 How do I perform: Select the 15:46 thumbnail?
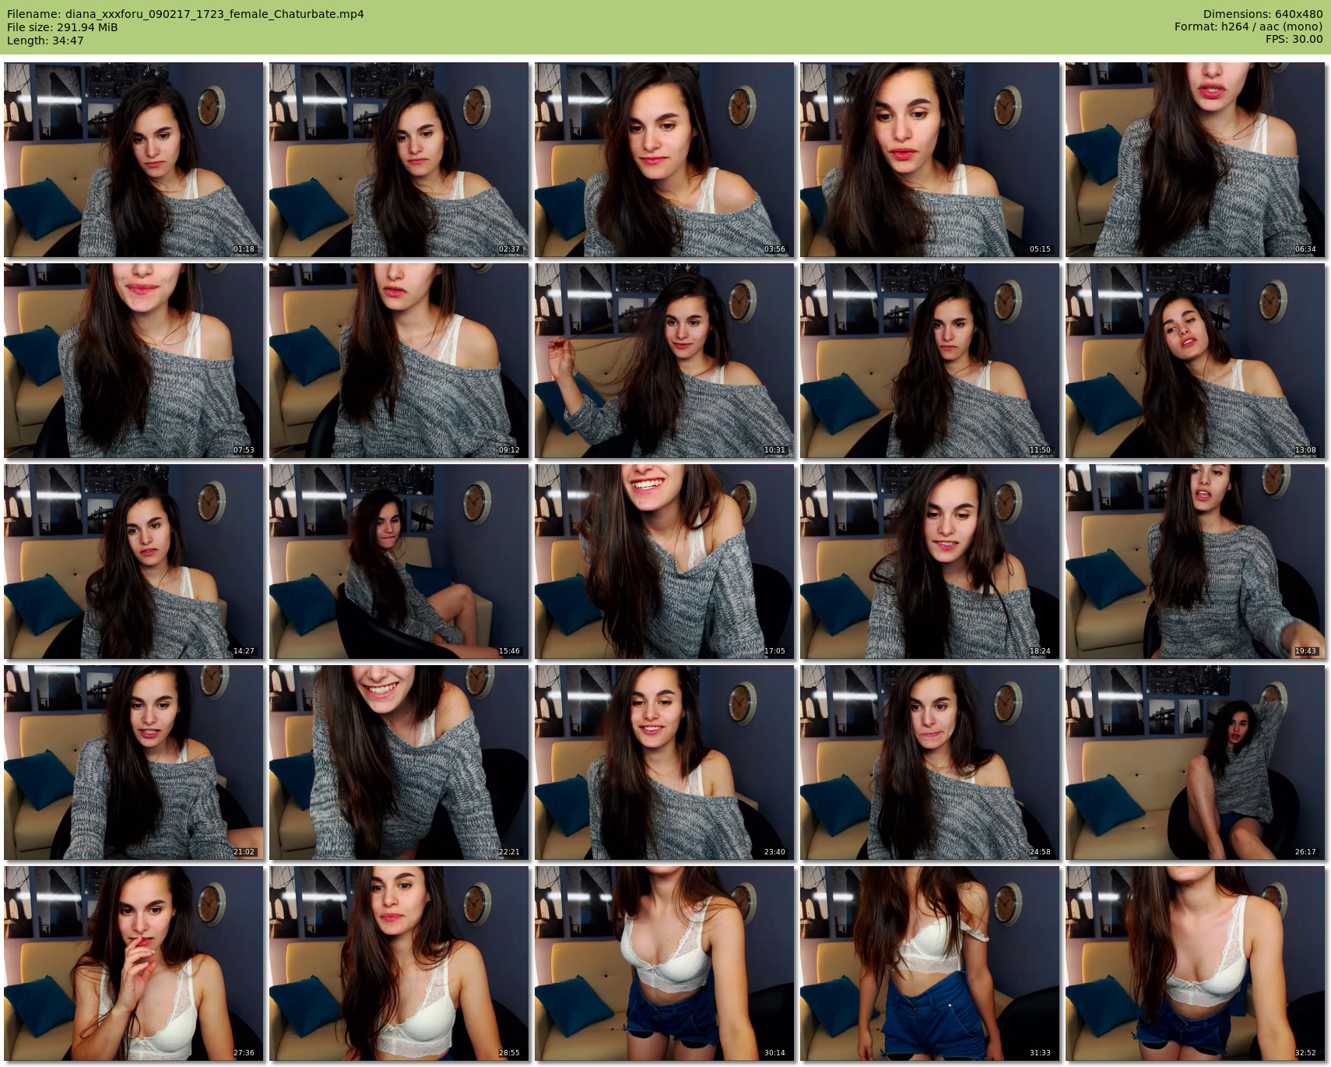[399, 562]
